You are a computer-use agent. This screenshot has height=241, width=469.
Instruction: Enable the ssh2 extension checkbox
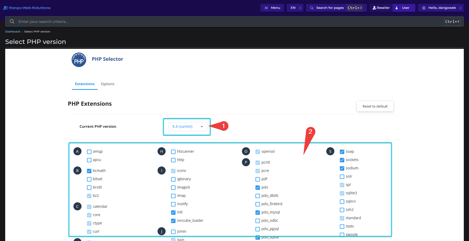[x=342, y=210]
